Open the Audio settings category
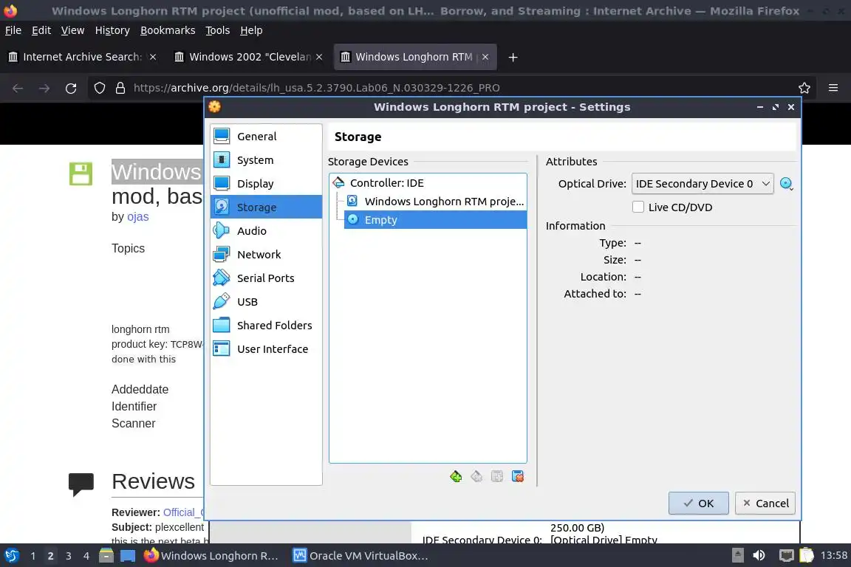This screenshot has width=851, height=567. [266, 230]
